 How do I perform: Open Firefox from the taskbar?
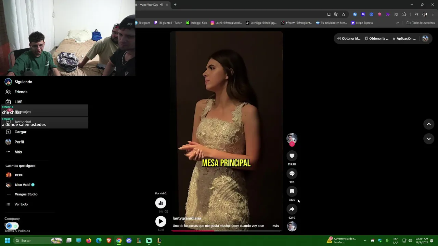coord(89,241)
